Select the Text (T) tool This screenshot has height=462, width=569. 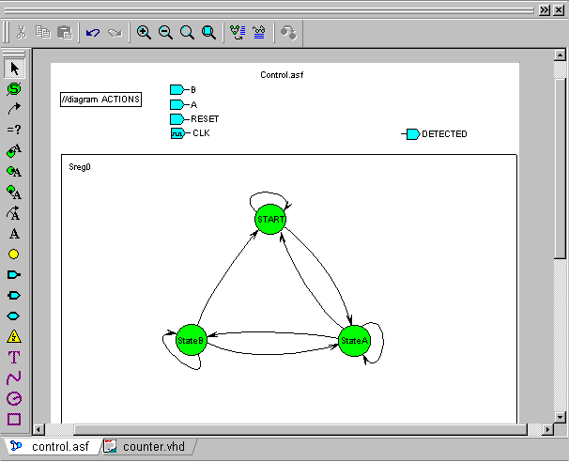[x=14, y=357]
